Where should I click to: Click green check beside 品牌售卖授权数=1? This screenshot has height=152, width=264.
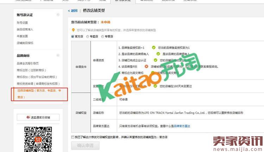153,48
